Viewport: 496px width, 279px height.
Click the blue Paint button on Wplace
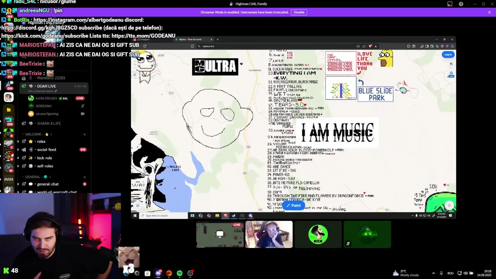293,205
